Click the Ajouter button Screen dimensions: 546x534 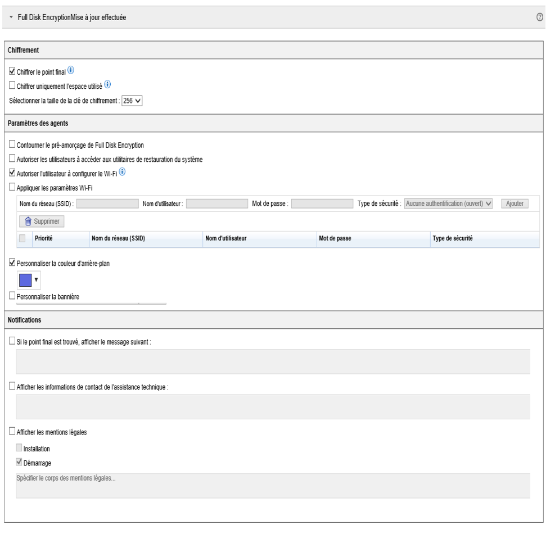(514, 203)
